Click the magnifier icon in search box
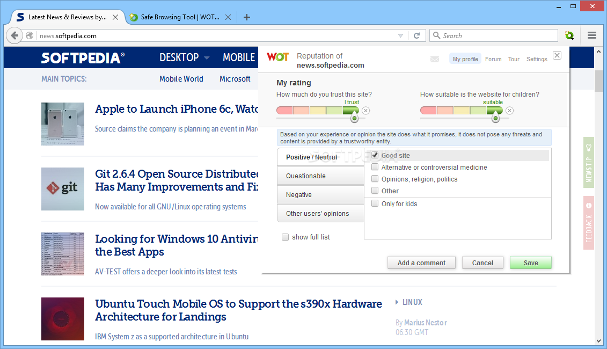The width and height of the screenshot is (607, 349). [x=436, y=35]
